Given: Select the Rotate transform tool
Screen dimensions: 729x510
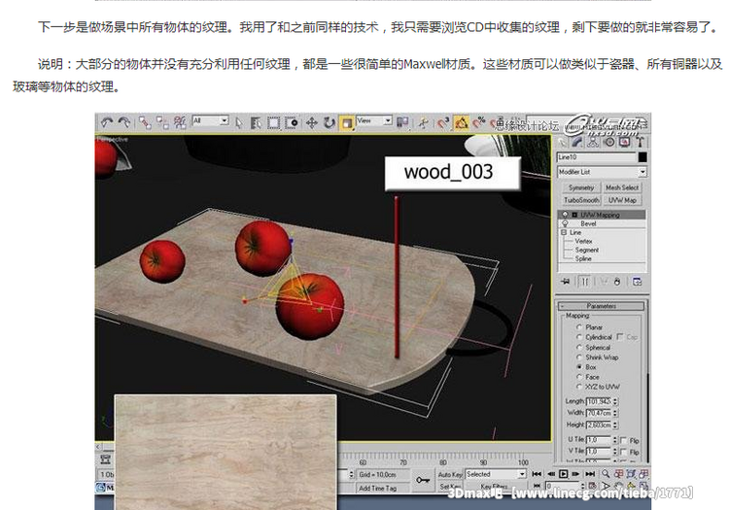Looking at the screenshot, I should (x=329, y=122).
